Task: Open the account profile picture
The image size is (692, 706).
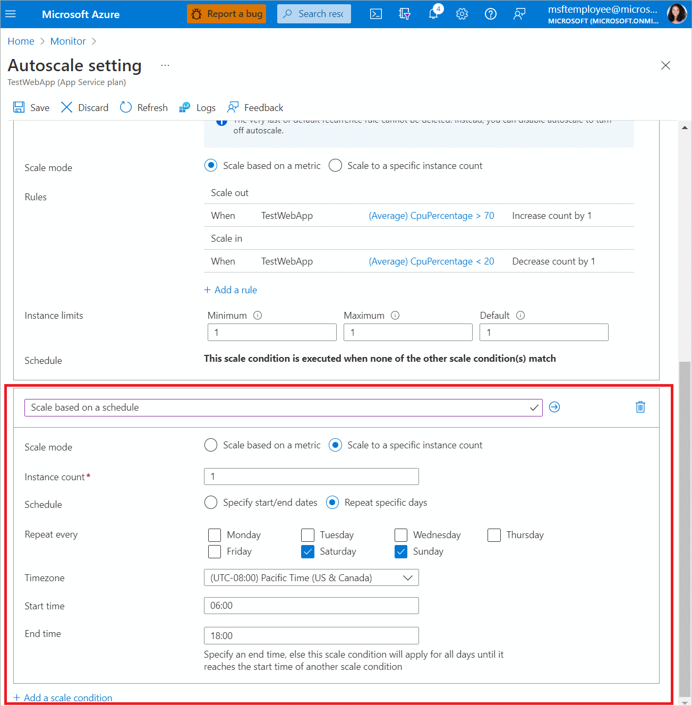Action: [677, 14]
